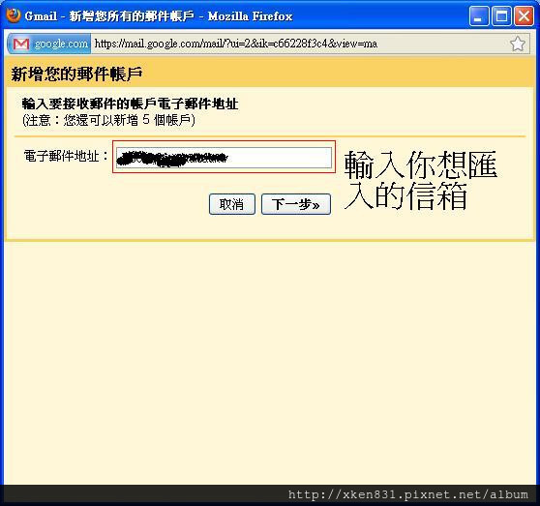The height and width of the screenshot is (506, 540).
Task: Bookmark the page with the star icon
Action: tap(518, 44)
